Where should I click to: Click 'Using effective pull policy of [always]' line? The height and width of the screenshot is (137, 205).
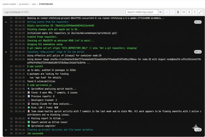coord(64,55)
